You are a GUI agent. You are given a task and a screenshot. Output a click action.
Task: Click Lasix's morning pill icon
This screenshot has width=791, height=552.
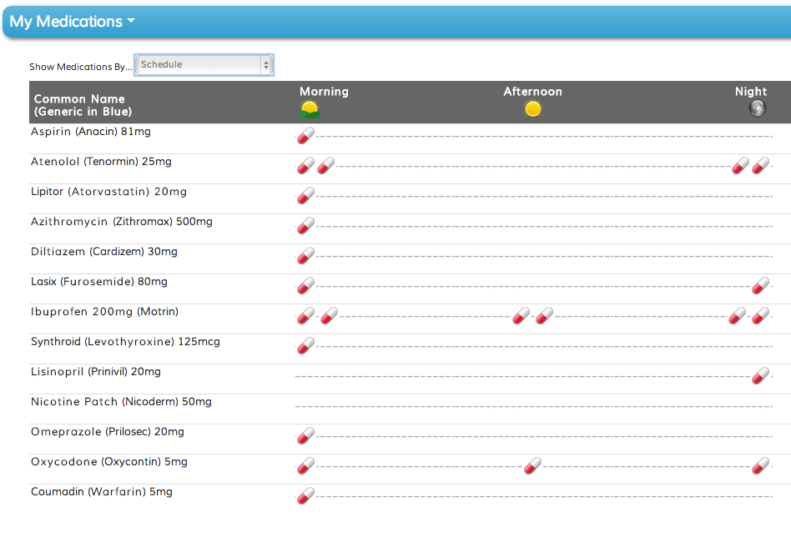(305, 285)
